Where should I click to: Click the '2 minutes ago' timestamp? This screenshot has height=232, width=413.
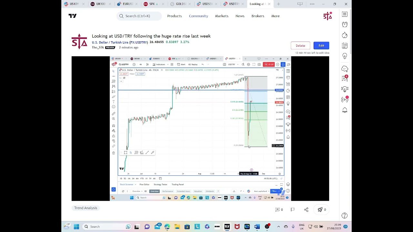(x=128, y=47)
